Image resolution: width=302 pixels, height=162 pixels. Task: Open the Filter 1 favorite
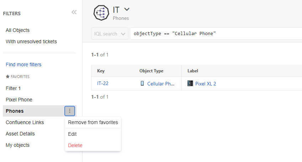point(16,88)
